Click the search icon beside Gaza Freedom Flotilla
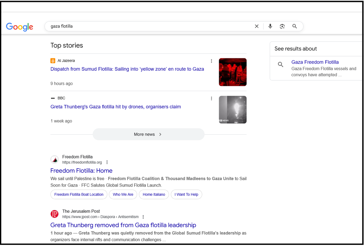 click(281, 65)
